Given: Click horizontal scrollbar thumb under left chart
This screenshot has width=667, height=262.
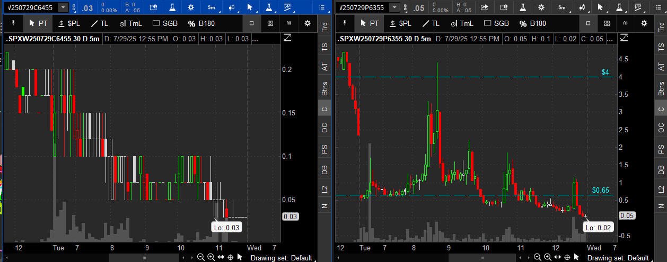Looking at the screenshot, I should (144, 257).
